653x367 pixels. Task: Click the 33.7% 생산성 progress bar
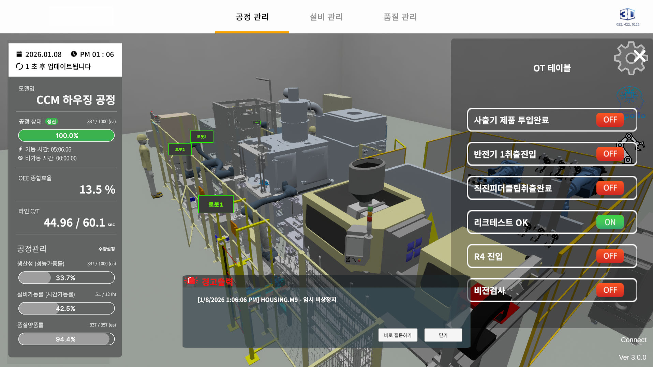tap(66, 277)
